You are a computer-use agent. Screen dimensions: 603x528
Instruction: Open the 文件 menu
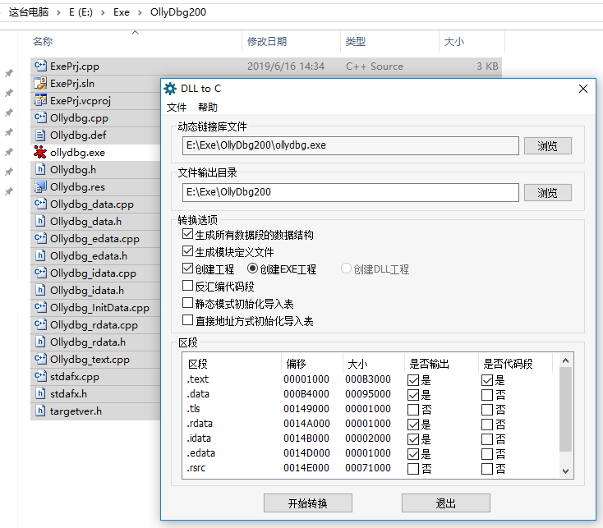[177, 108]
